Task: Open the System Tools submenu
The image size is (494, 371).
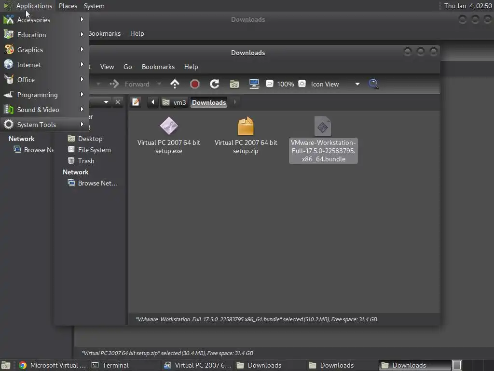Action: (x=44, y=125)
